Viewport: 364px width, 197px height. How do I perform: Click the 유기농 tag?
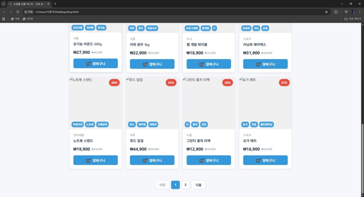point(101,28)
